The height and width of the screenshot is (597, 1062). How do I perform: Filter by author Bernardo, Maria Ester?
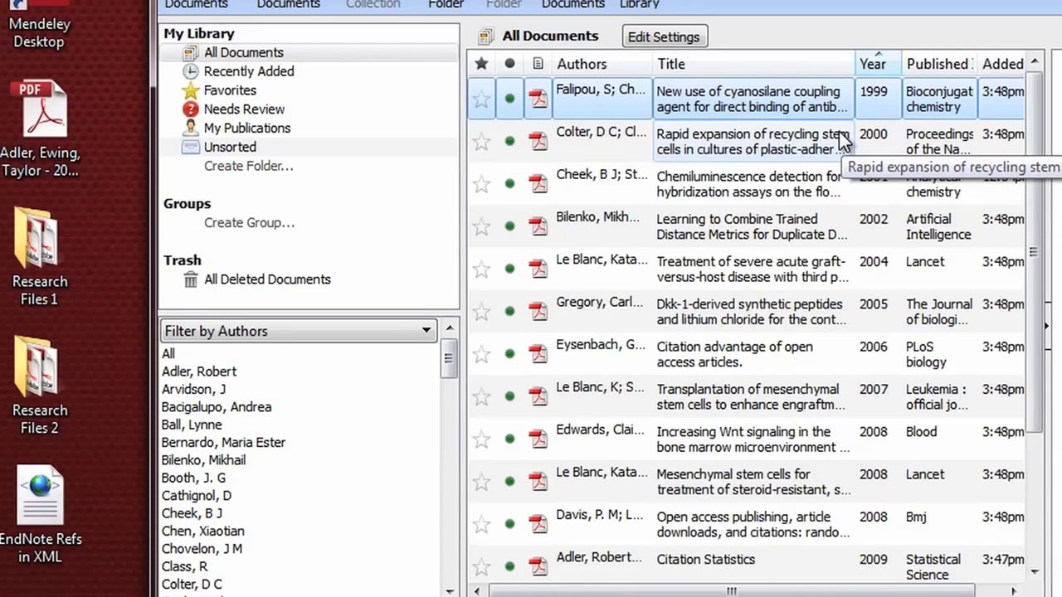coord(223,443)
